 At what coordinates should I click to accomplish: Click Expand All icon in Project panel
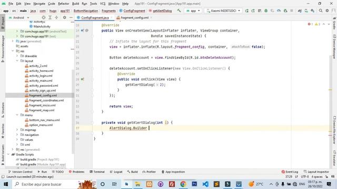click(x=50, y=17)
